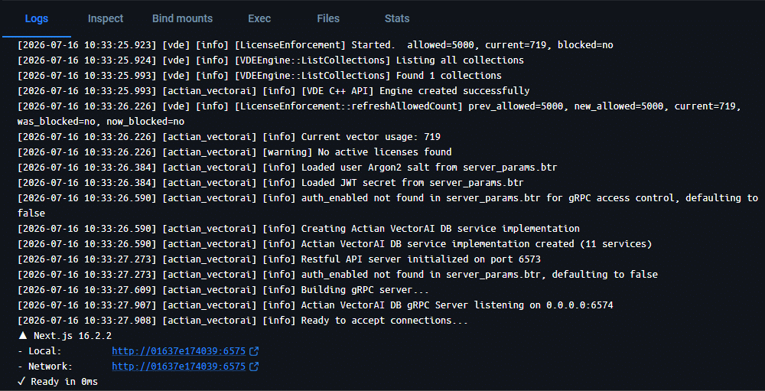This screenshot has width=765, height=391.
Task: Click the 'Ready in 0ms' text
Action: point(64,382)
